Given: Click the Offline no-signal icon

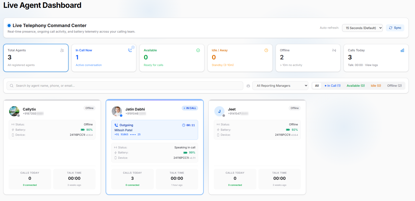Looking at the screenshot, I should click(334, 50).
